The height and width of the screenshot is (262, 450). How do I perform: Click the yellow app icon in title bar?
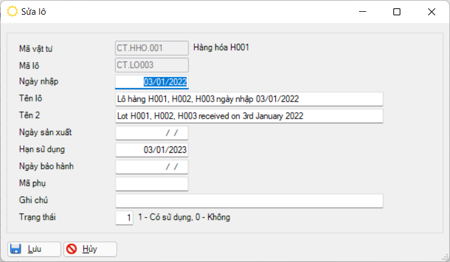(x=12, y=12)
